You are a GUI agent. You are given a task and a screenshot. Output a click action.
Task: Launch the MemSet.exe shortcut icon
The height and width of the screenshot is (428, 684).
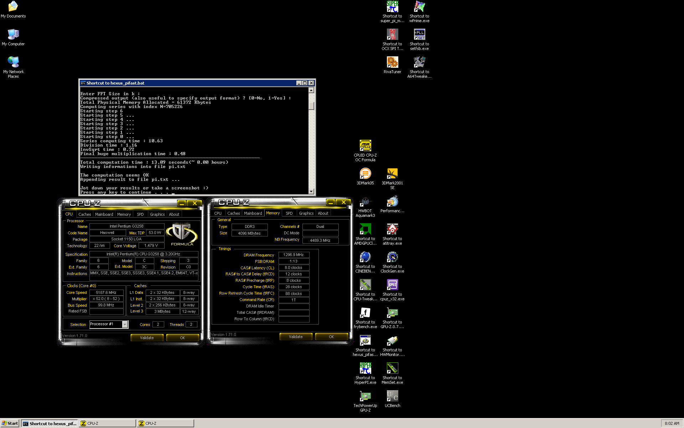(392, 373)
